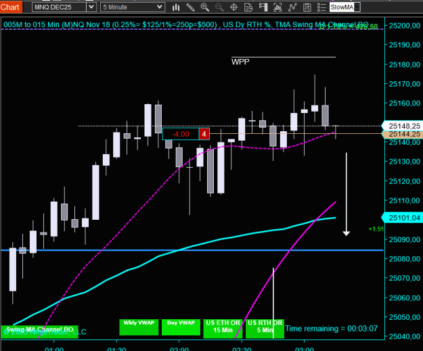Open the data box icon
Viewport: 423px width, 351px height.
(x=248, y=7)
